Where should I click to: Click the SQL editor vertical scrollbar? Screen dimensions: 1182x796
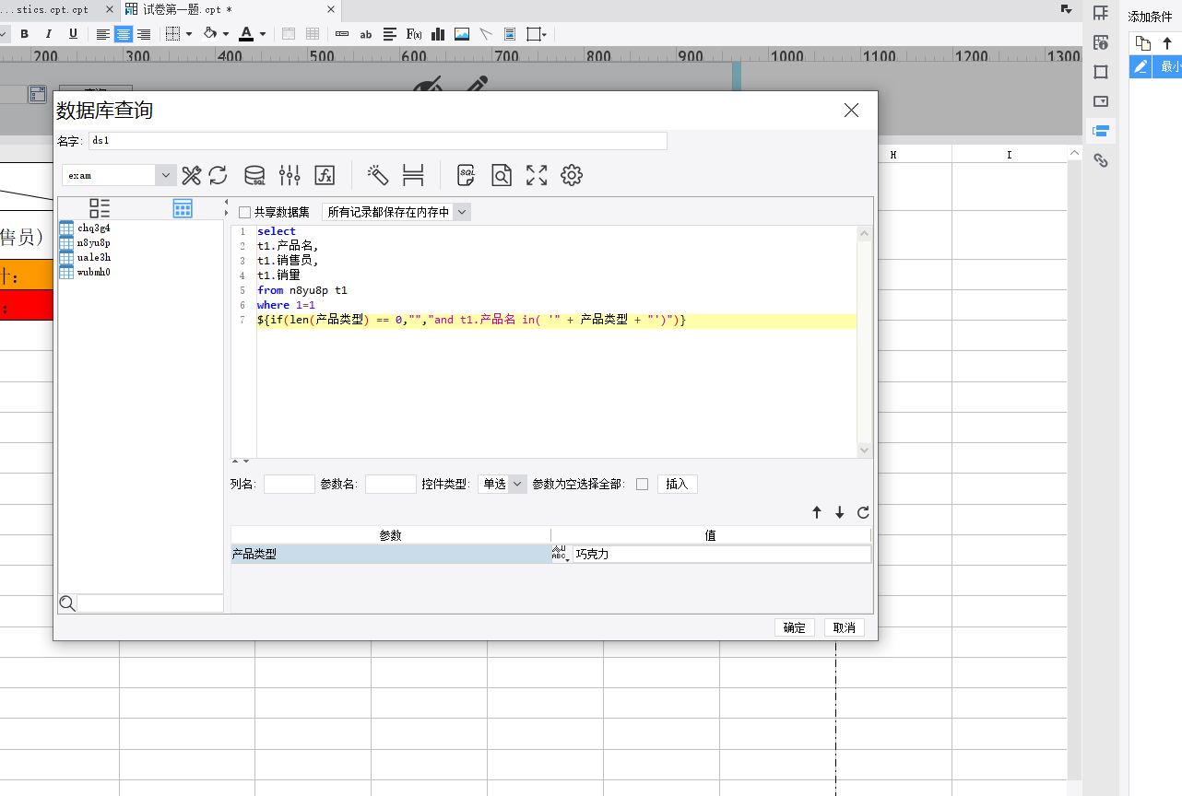pyautogui.click(x=864, y=342)
